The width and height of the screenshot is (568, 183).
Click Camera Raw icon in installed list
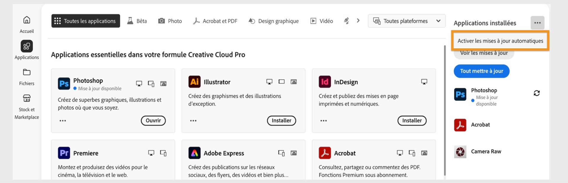(460, 152)
